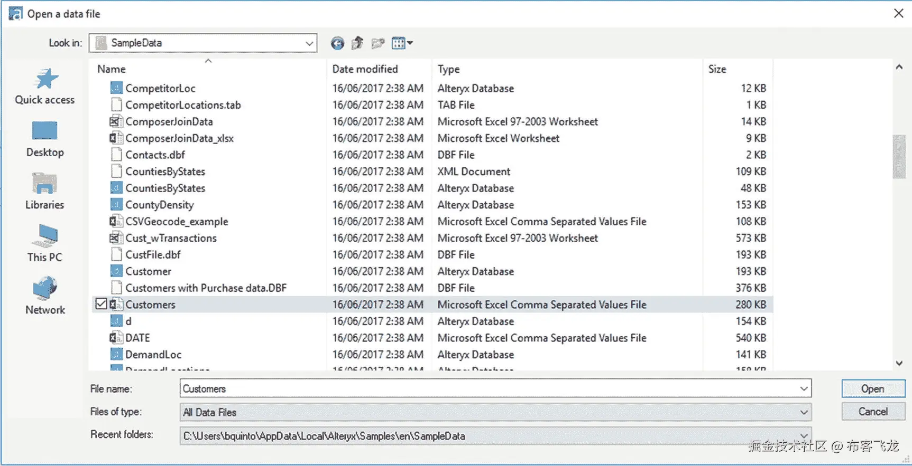
Task: Click the 'XML Document' type cell
Action: pyautogui.click(x=474, y=172)
